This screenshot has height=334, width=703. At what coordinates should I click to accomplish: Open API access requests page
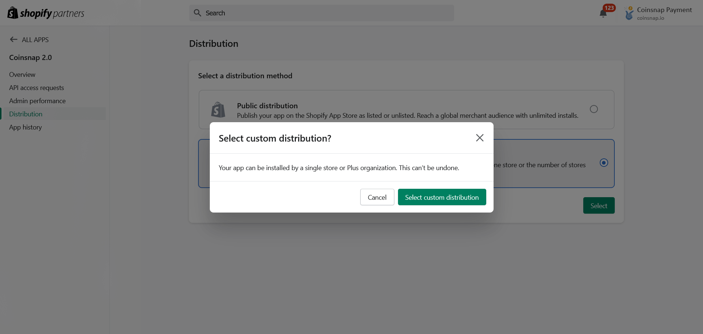tap(37, 88)
